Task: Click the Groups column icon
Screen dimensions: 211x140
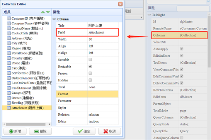Action: tap(9, 93)
